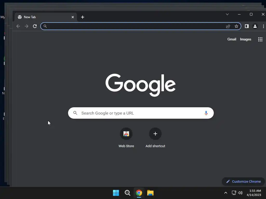Click the Search Google or type a URL box
Screen dimensions: 266x199
tap(141, 113)
